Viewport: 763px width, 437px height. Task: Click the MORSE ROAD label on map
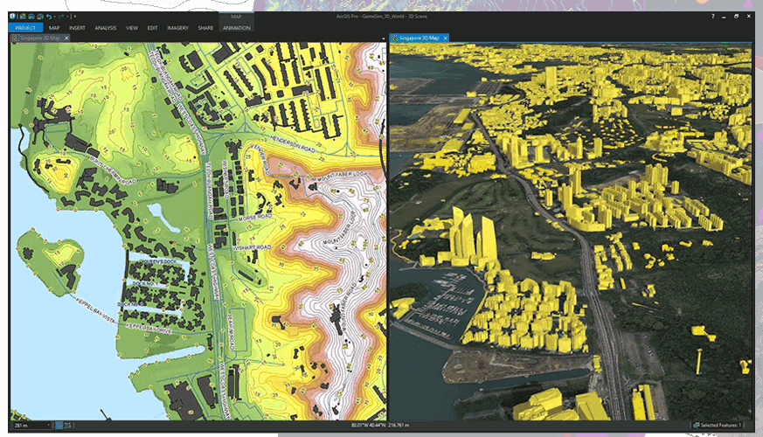coord(255,218)
